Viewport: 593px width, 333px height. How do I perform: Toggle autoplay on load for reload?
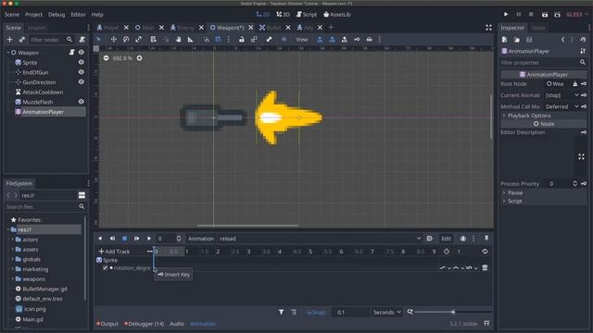point(429,239)
